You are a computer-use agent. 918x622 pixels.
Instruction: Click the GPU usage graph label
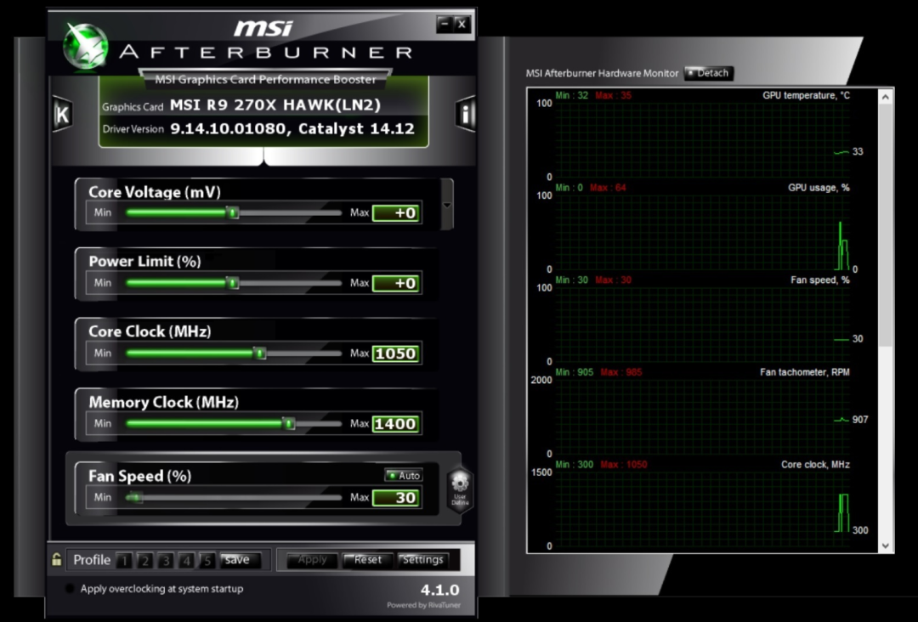coord(819,188)
